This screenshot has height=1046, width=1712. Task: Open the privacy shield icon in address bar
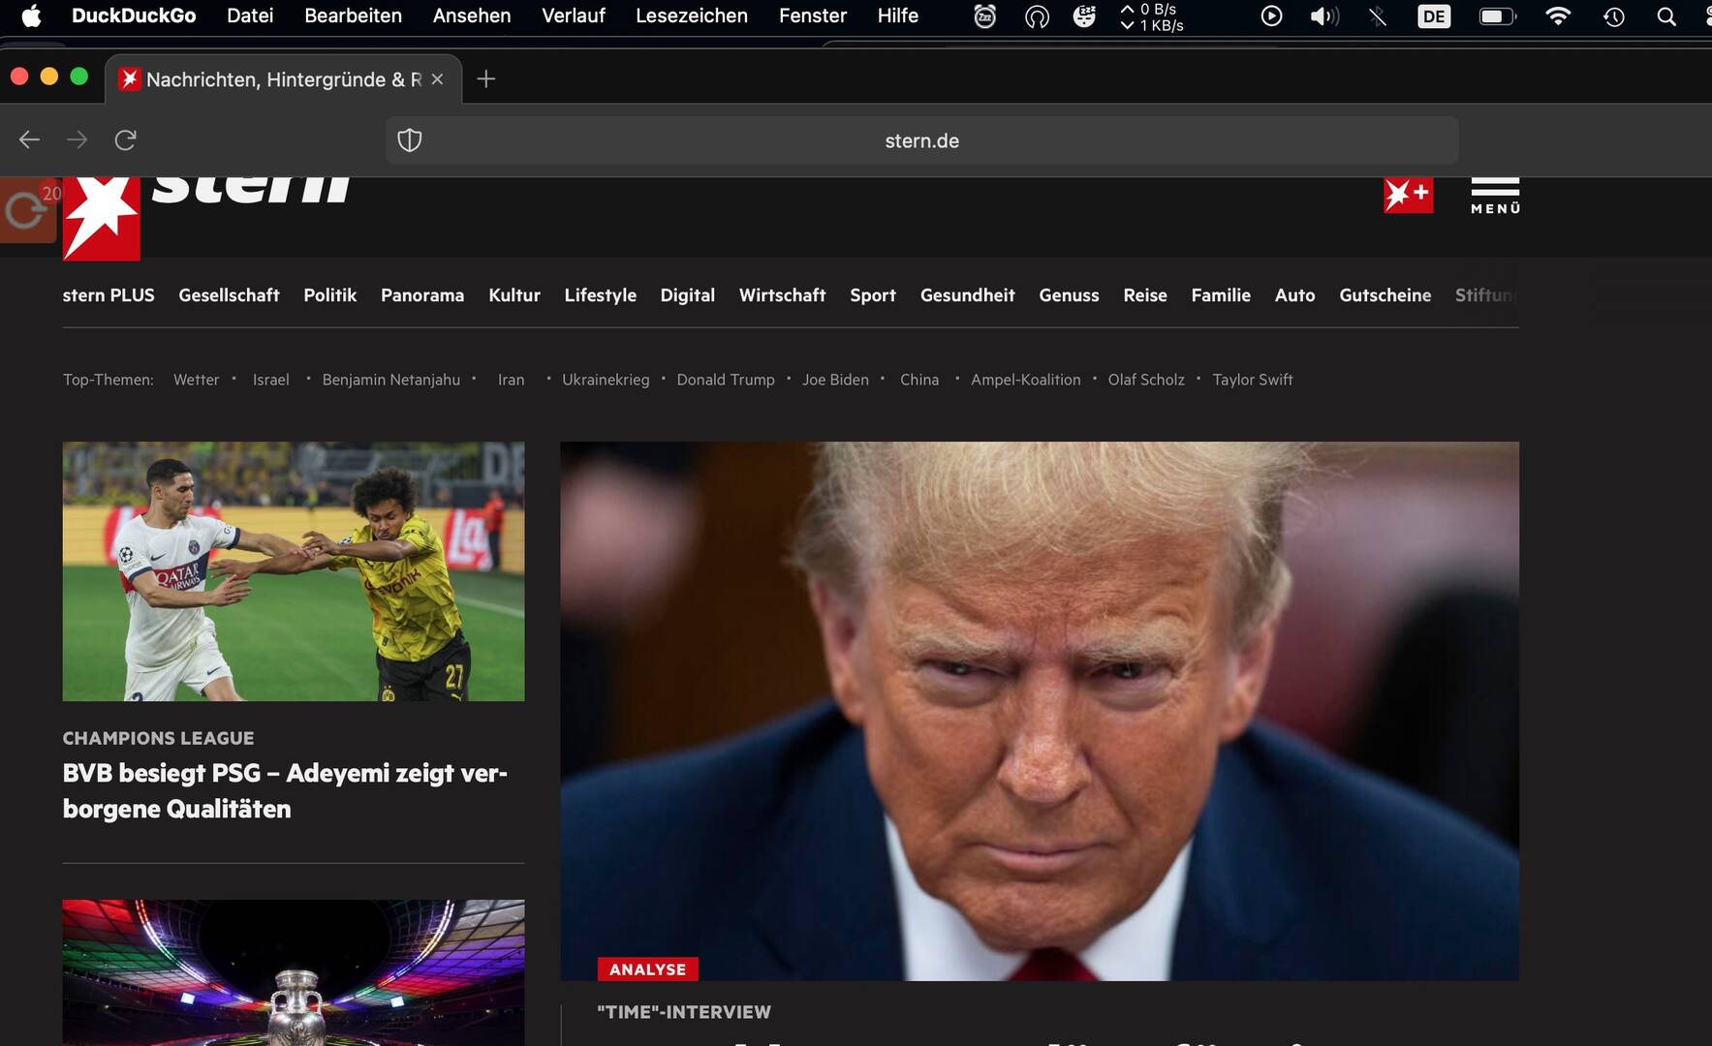410,140
